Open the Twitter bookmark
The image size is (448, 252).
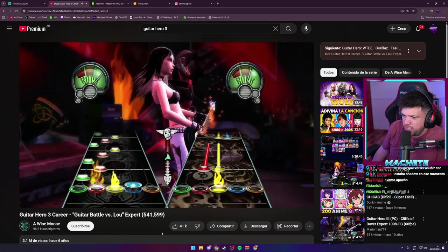coord(30,17)
